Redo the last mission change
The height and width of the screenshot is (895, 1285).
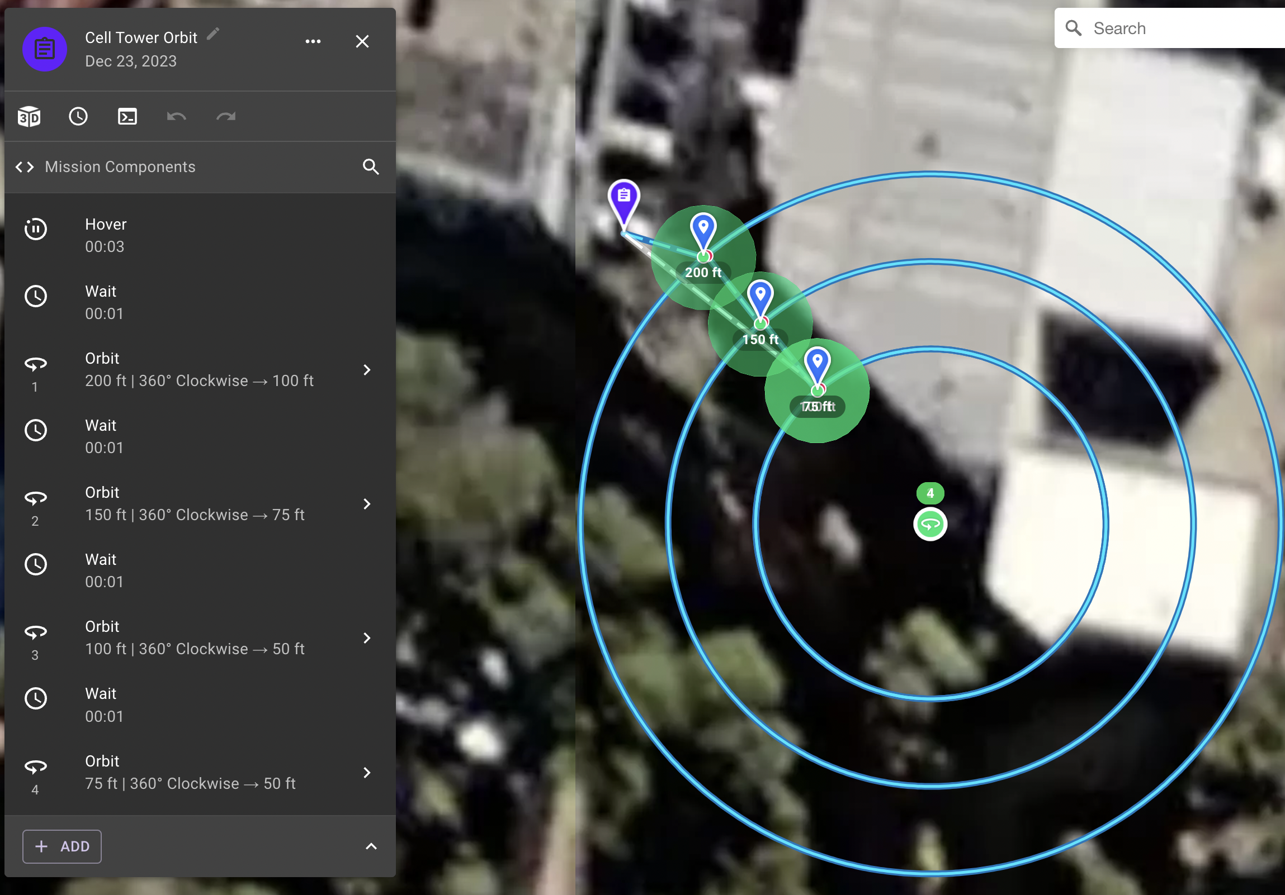[225, 116]
